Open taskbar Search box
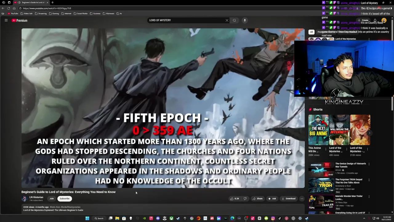The height and width of the screenshot is (222, 394). click(x=99, y=218)
